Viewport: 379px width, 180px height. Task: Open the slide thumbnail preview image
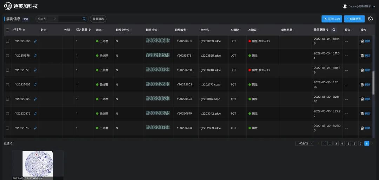coord(38,163)
